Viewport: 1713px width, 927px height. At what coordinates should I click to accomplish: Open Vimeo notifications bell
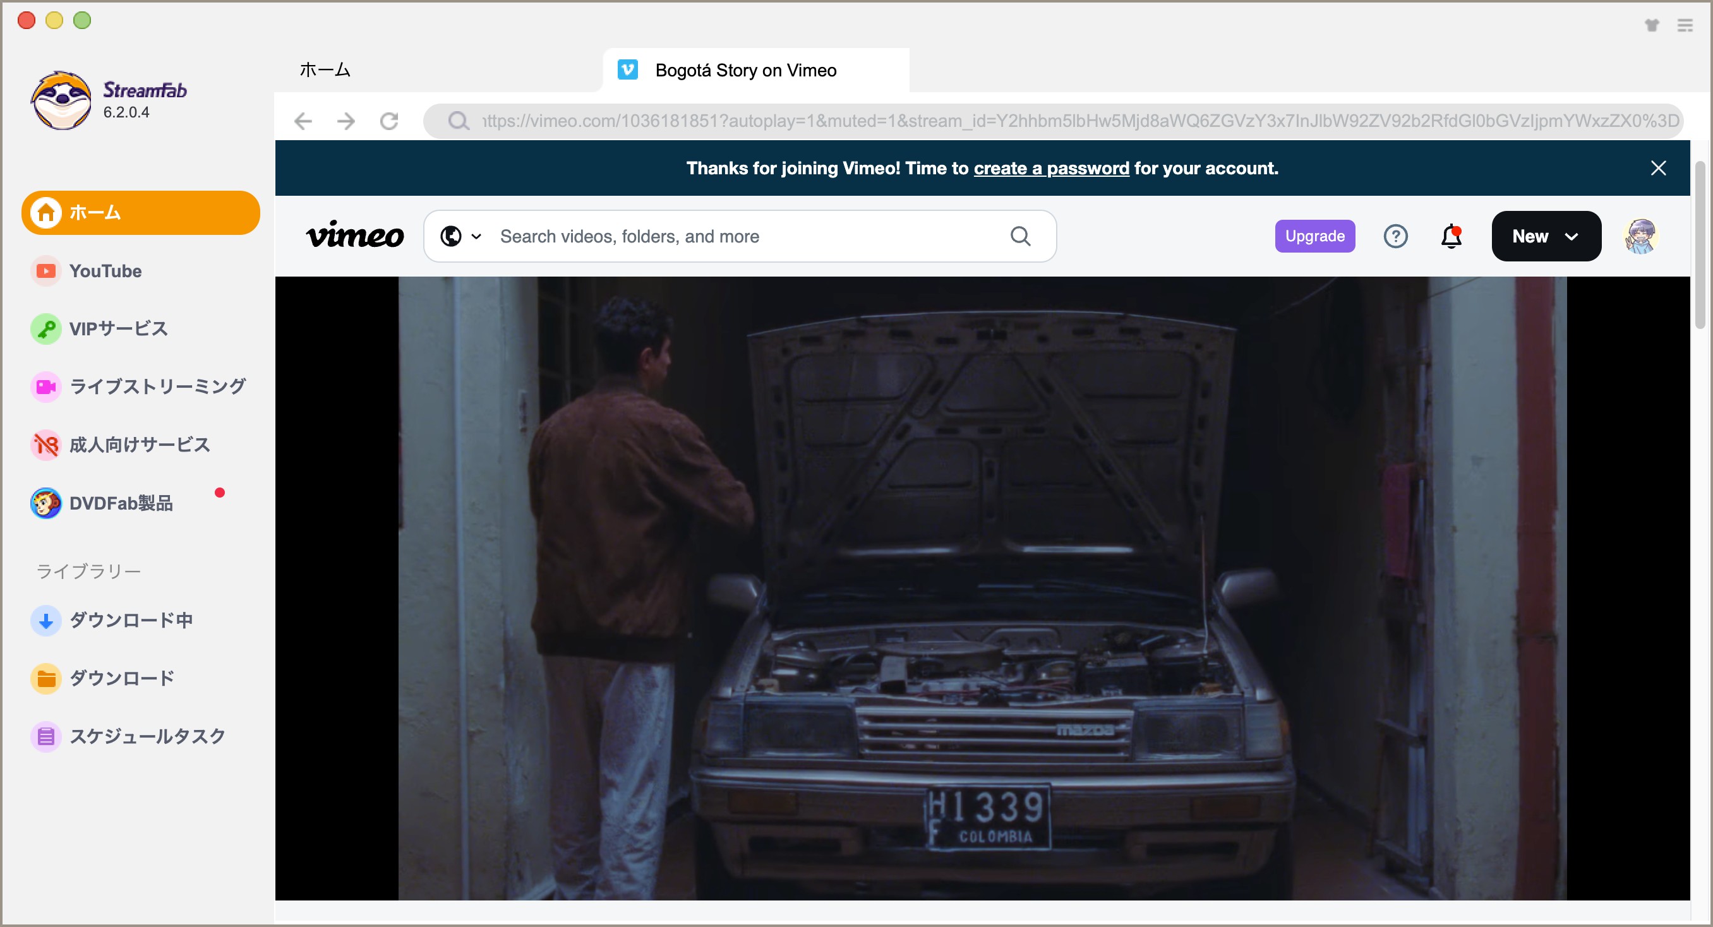click(1451, 236)
